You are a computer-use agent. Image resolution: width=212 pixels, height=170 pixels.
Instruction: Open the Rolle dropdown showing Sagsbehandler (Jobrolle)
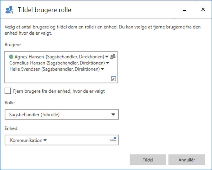click(113, 115)
